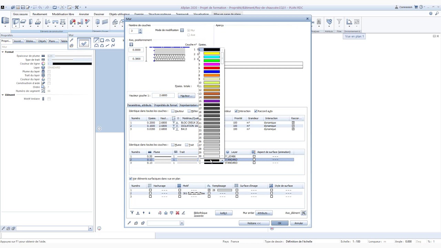441x248 pixels.
Task: Click the Réduire << button
Action: [x=254, y=223]
